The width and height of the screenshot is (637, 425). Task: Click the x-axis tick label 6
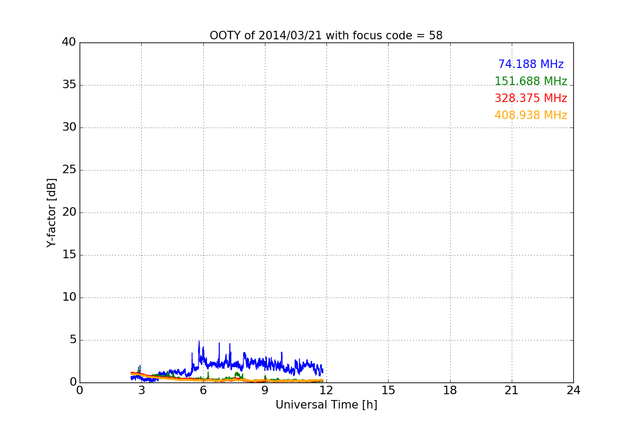click(x=203, y=390)
